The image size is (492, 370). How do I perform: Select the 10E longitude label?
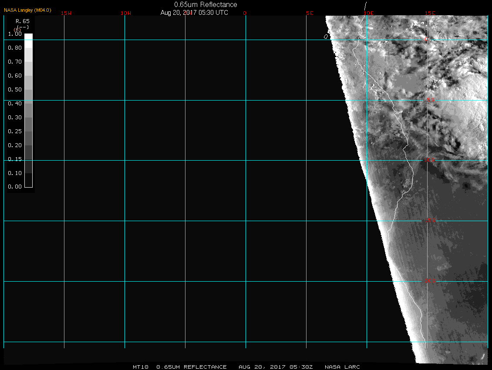click(x=369, y=13)
